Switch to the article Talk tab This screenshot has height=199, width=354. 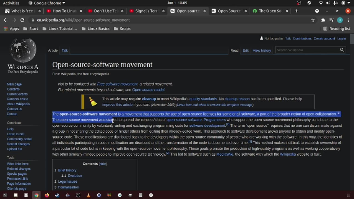pyautogui.click(x=65, y=51)
